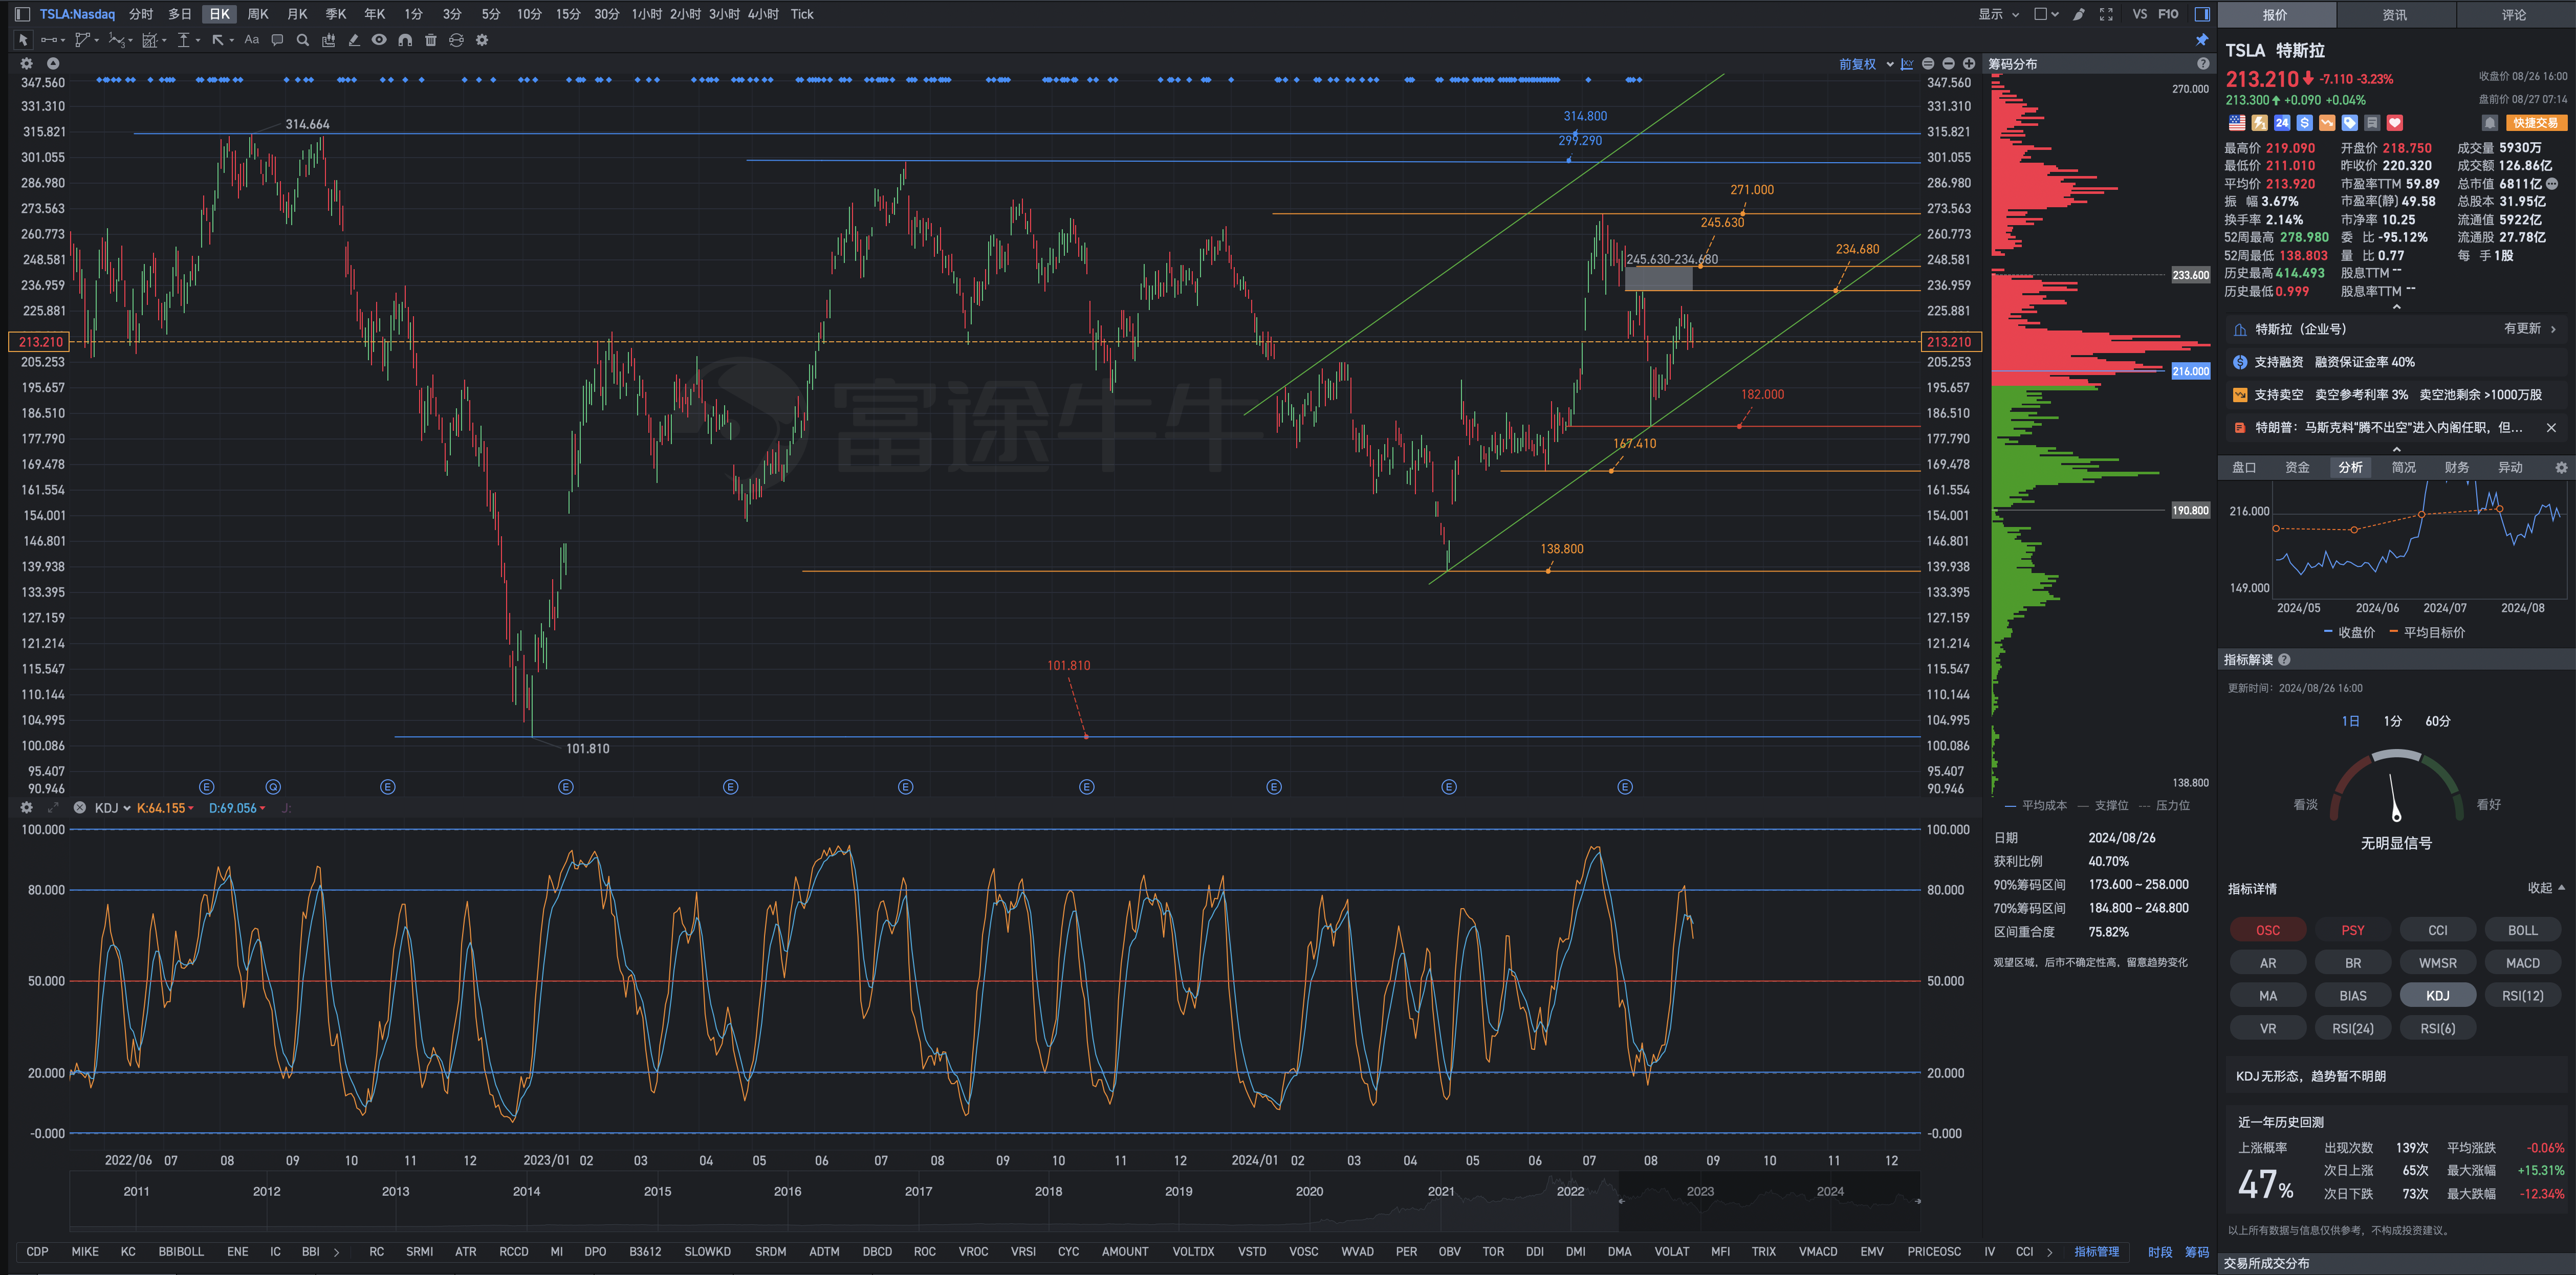Image resolution: width=2576 pixels, height=1275 pixels.
Task: Click the price alert bell icon
Action: click(2490, 123)
